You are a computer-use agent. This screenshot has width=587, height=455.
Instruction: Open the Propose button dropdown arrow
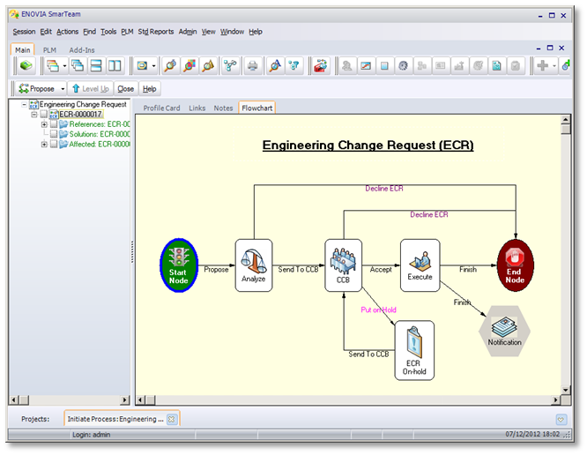click(x=63, y=89)
